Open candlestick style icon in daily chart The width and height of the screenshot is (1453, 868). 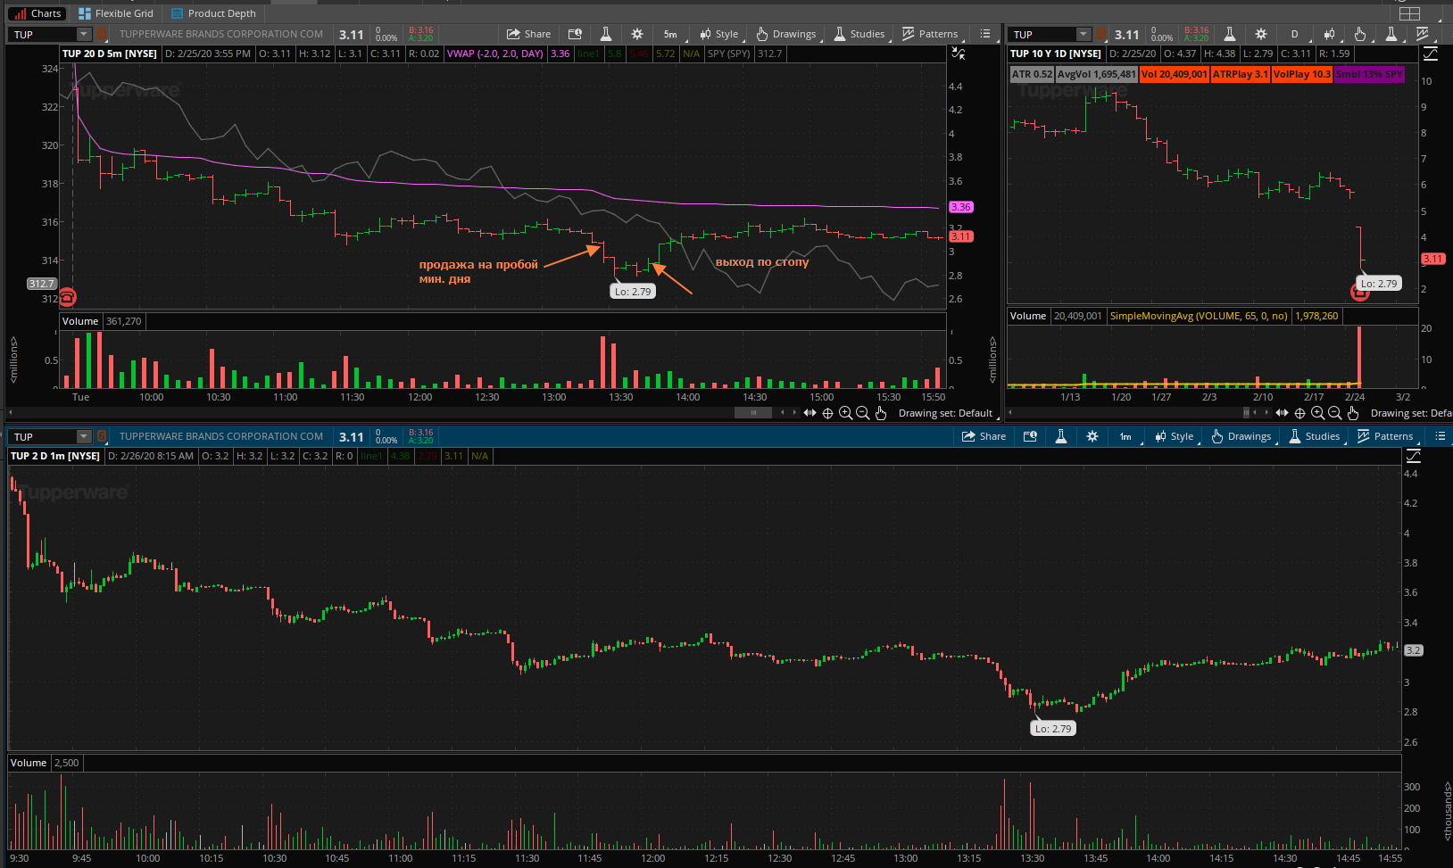click(x=1329, y=34)
